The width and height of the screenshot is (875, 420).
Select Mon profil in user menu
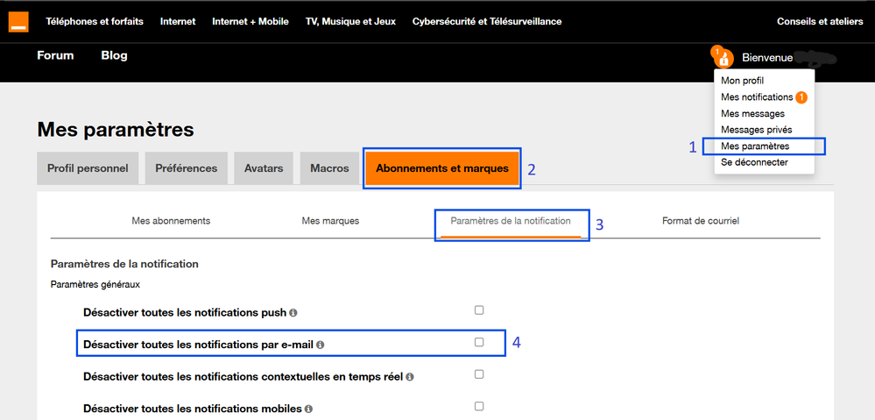tap(742, 81)
